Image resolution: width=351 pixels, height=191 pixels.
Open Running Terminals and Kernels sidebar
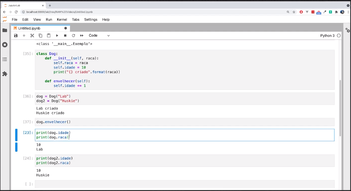(5, 45)
